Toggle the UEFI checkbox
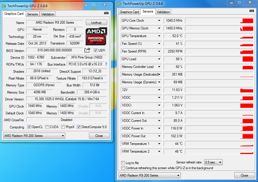The height and width of the screenshot is (182, 258). click(x=96, y=50)
